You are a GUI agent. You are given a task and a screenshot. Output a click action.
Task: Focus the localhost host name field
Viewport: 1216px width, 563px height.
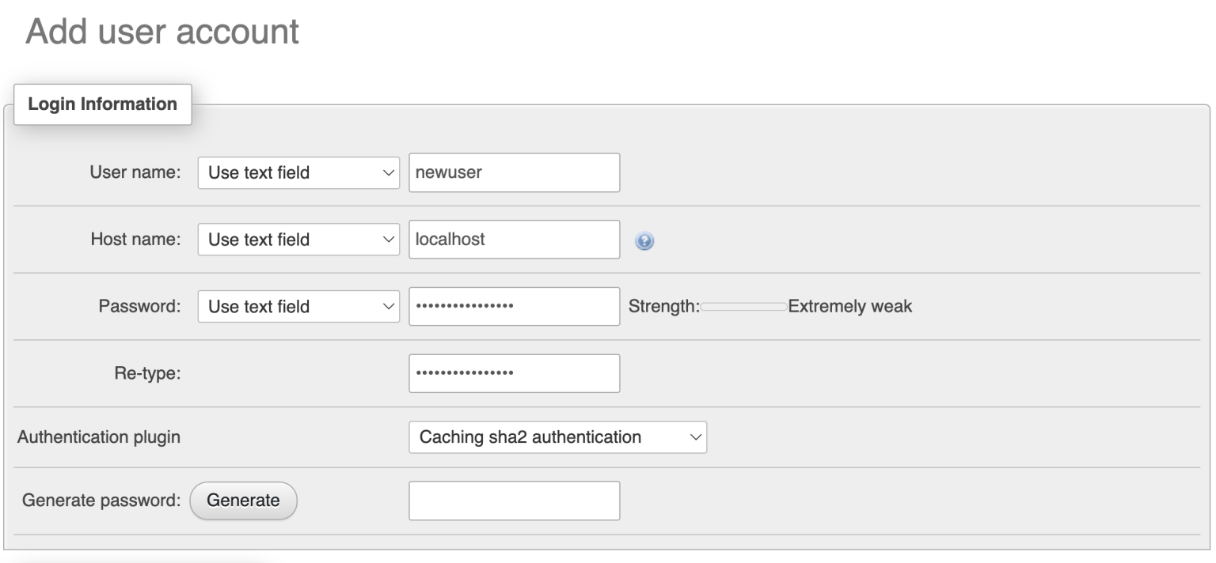(x=514, y=239)
